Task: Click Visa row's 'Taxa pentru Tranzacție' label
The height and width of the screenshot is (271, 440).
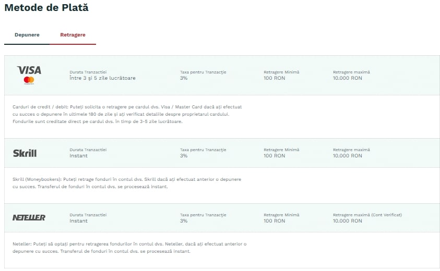Action: [203, 72]
